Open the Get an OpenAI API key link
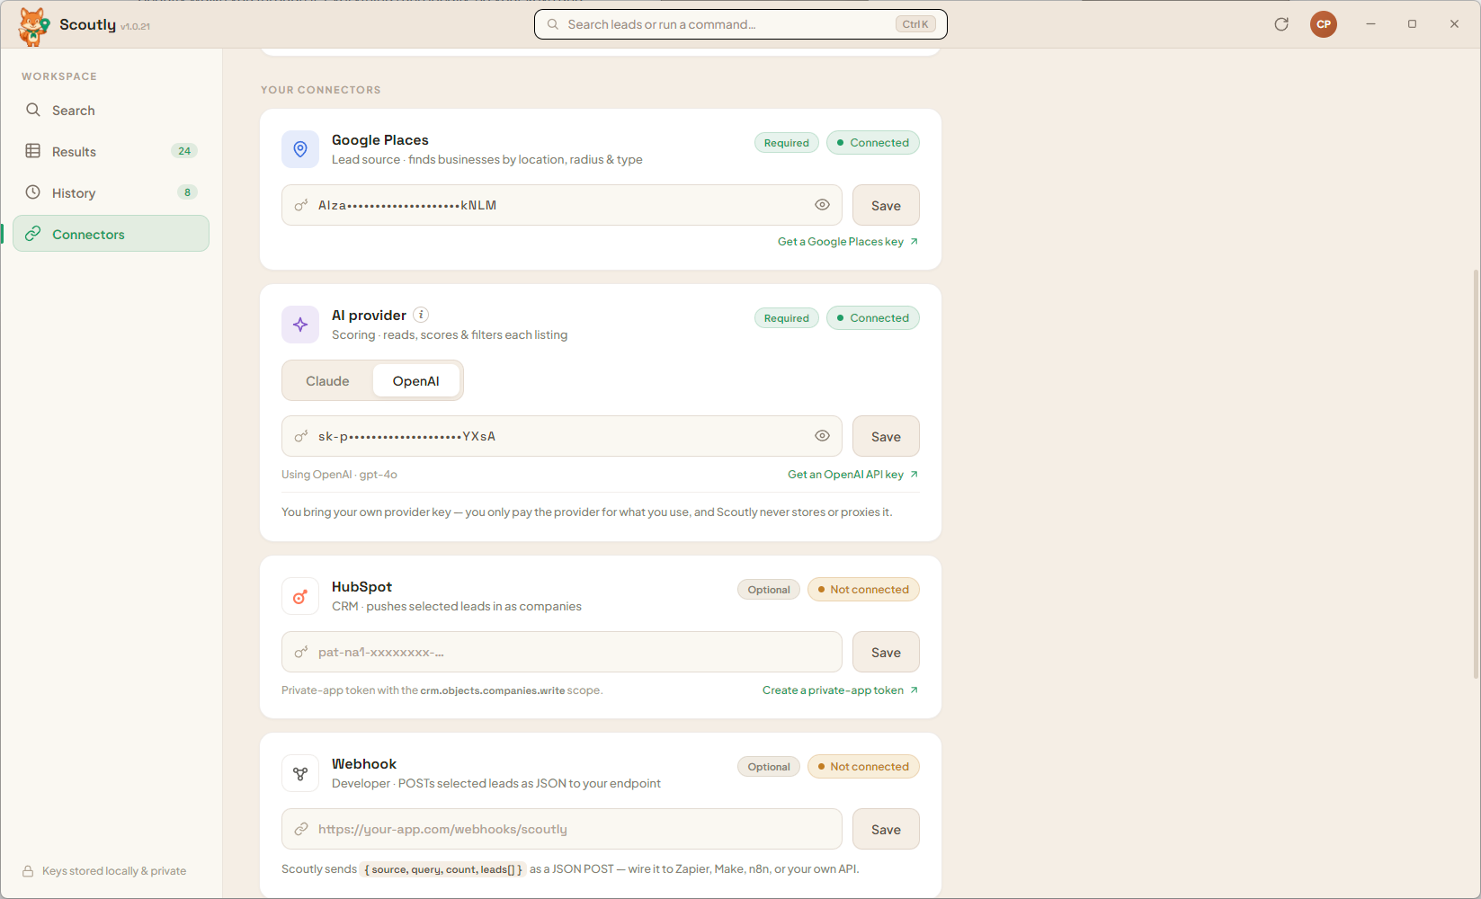The height and width of the screenshot is (899, 1481). pos(853,475)
